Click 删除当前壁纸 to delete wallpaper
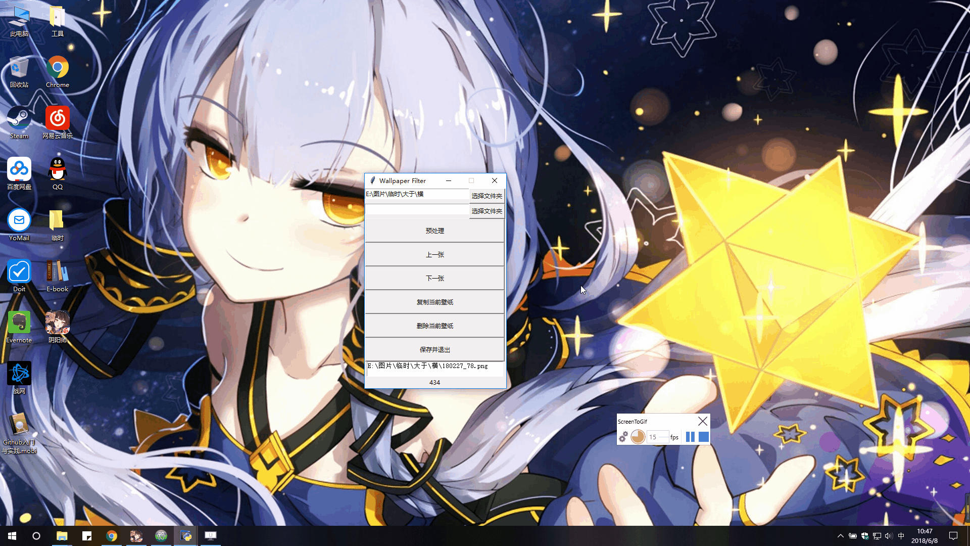This screenshot has height=546, width=970. coord(434,326)
